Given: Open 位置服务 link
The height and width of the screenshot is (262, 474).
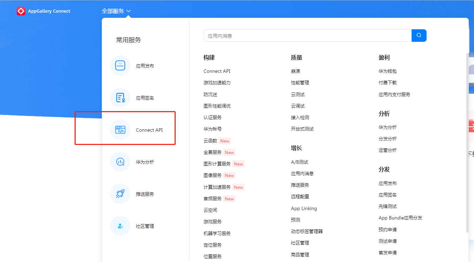Looking at the screenshot, I should click(213, 256).
